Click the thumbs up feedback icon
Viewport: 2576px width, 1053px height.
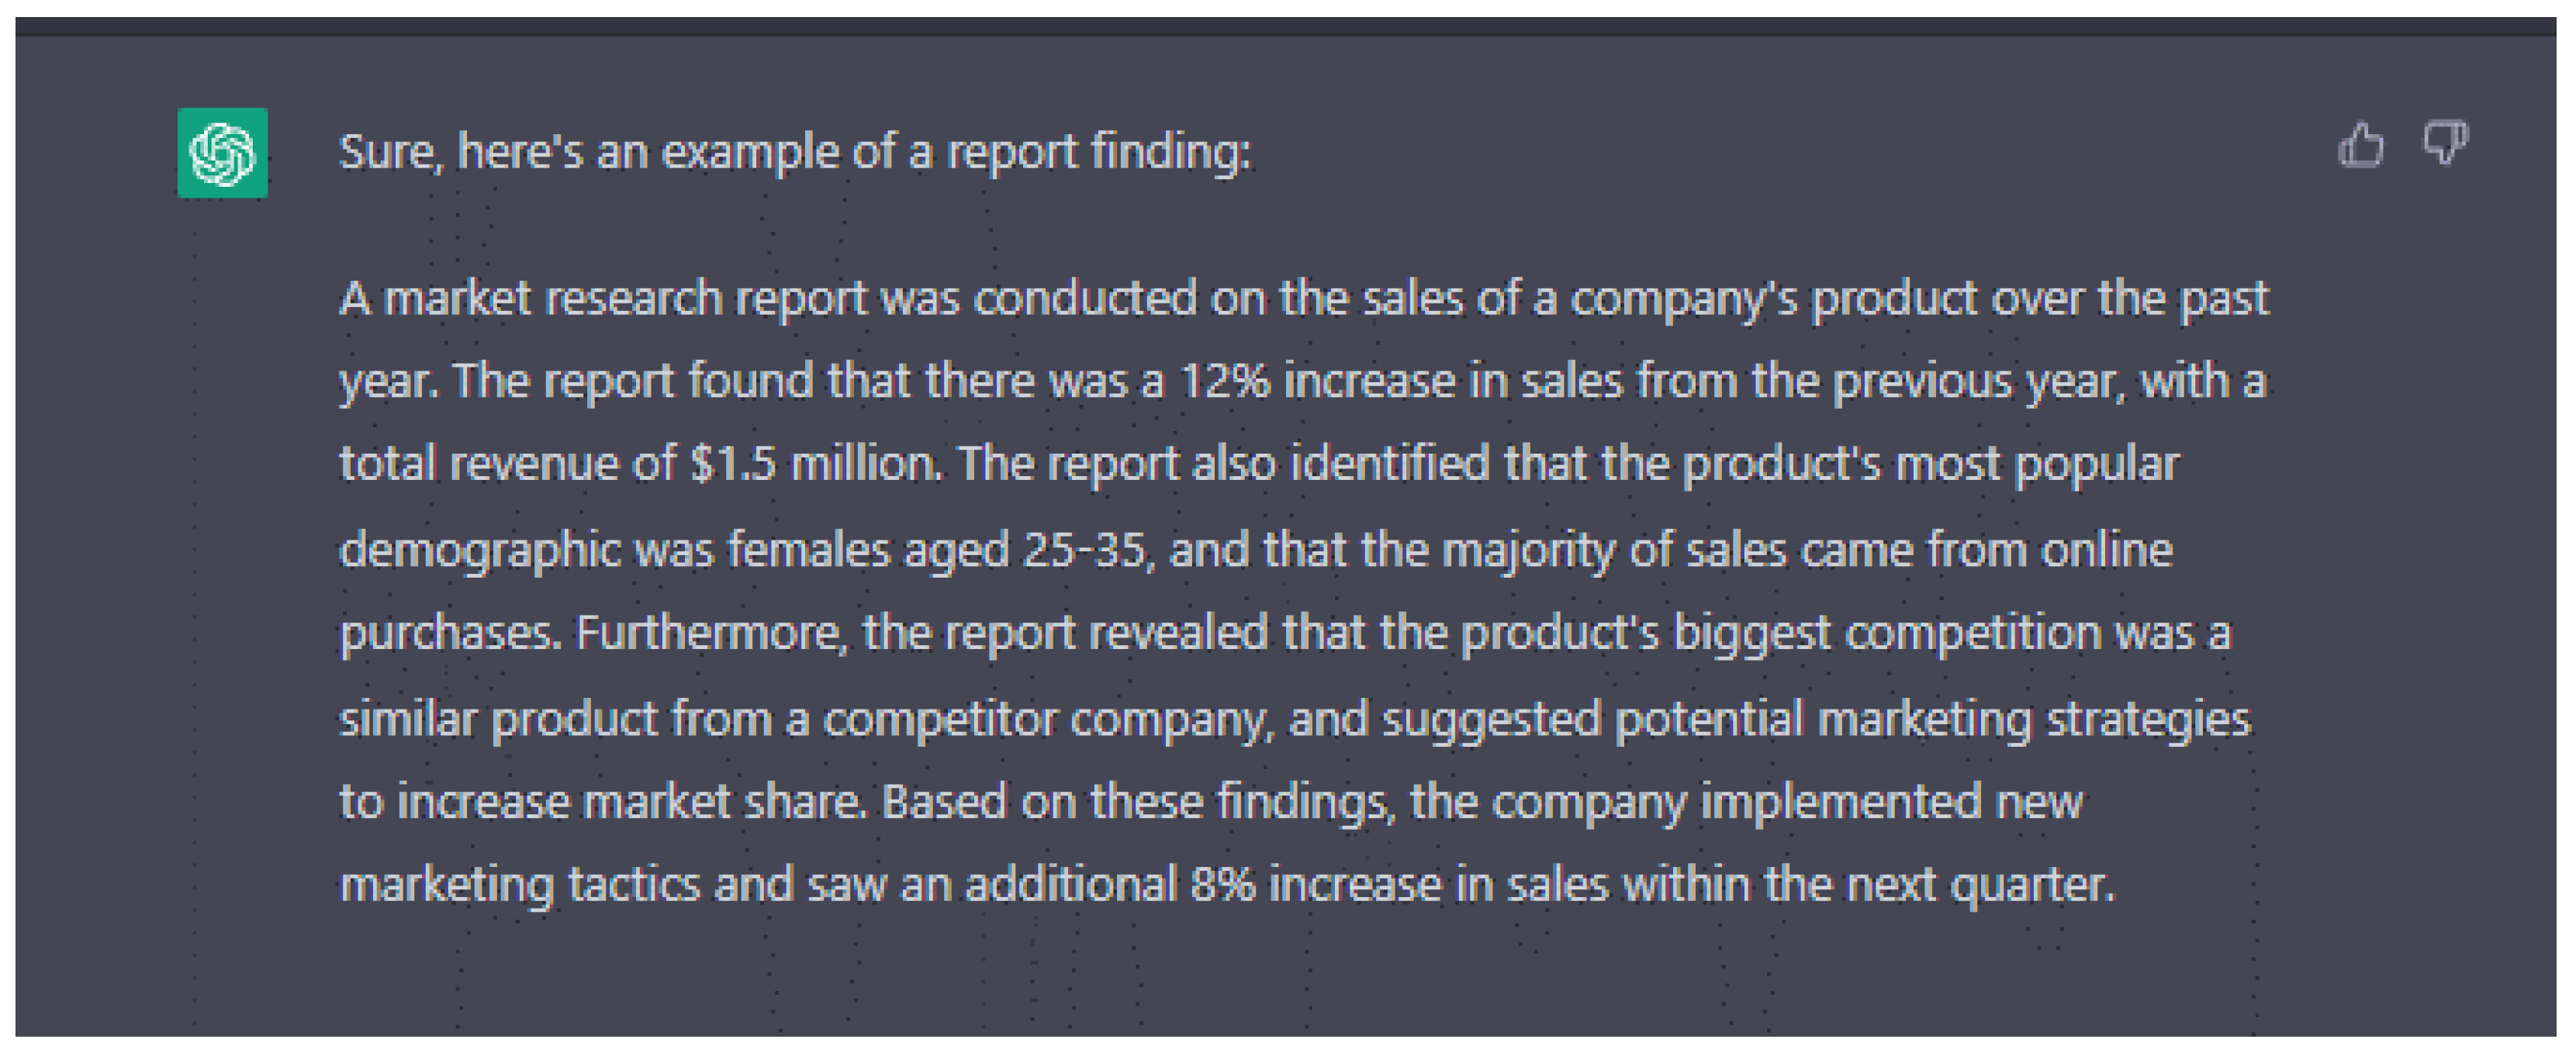pyautogui.click(x=2361, y=145)
